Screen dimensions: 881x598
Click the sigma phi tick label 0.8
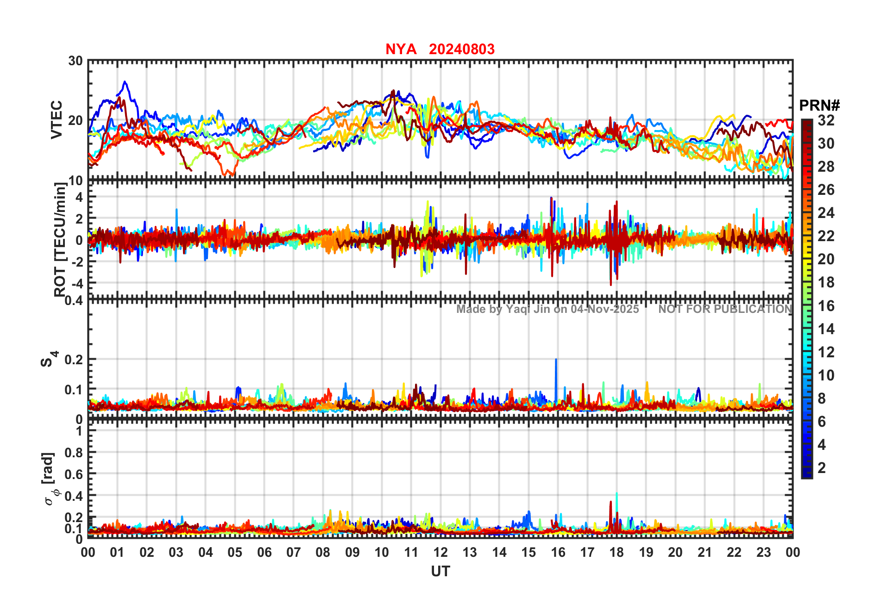pyautogui.click(x=74, y=453)
